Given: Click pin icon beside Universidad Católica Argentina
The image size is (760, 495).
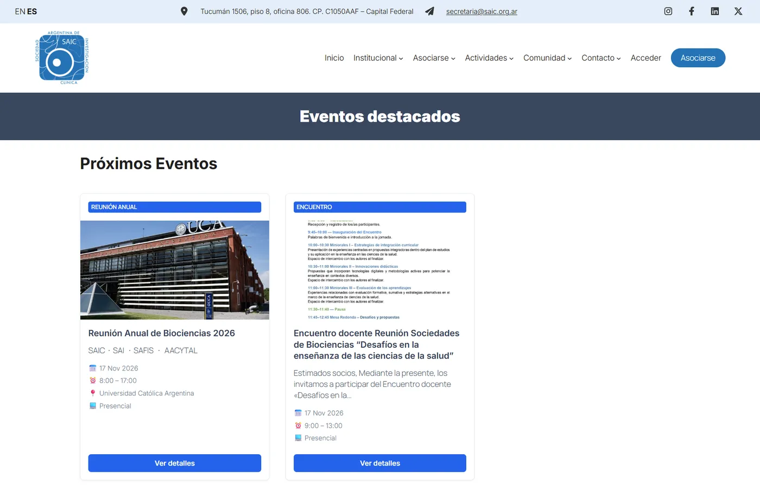Looking at the screenshot, I should (93, 393).
